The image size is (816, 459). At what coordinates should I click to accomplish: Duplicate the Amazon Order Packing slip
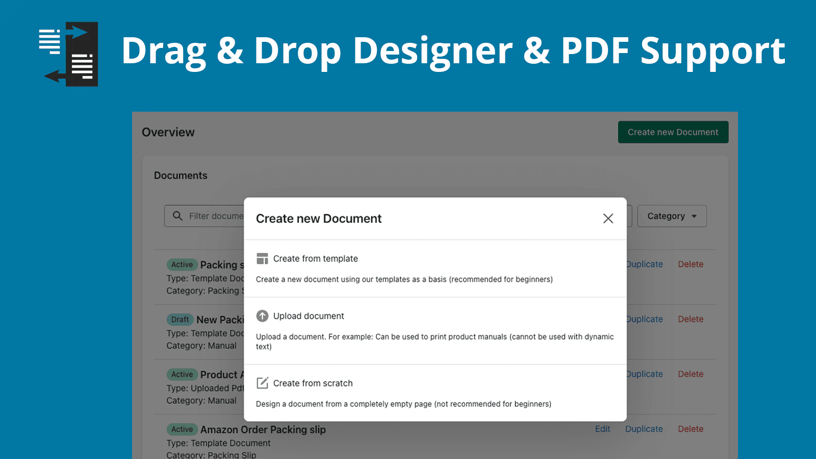644,429
